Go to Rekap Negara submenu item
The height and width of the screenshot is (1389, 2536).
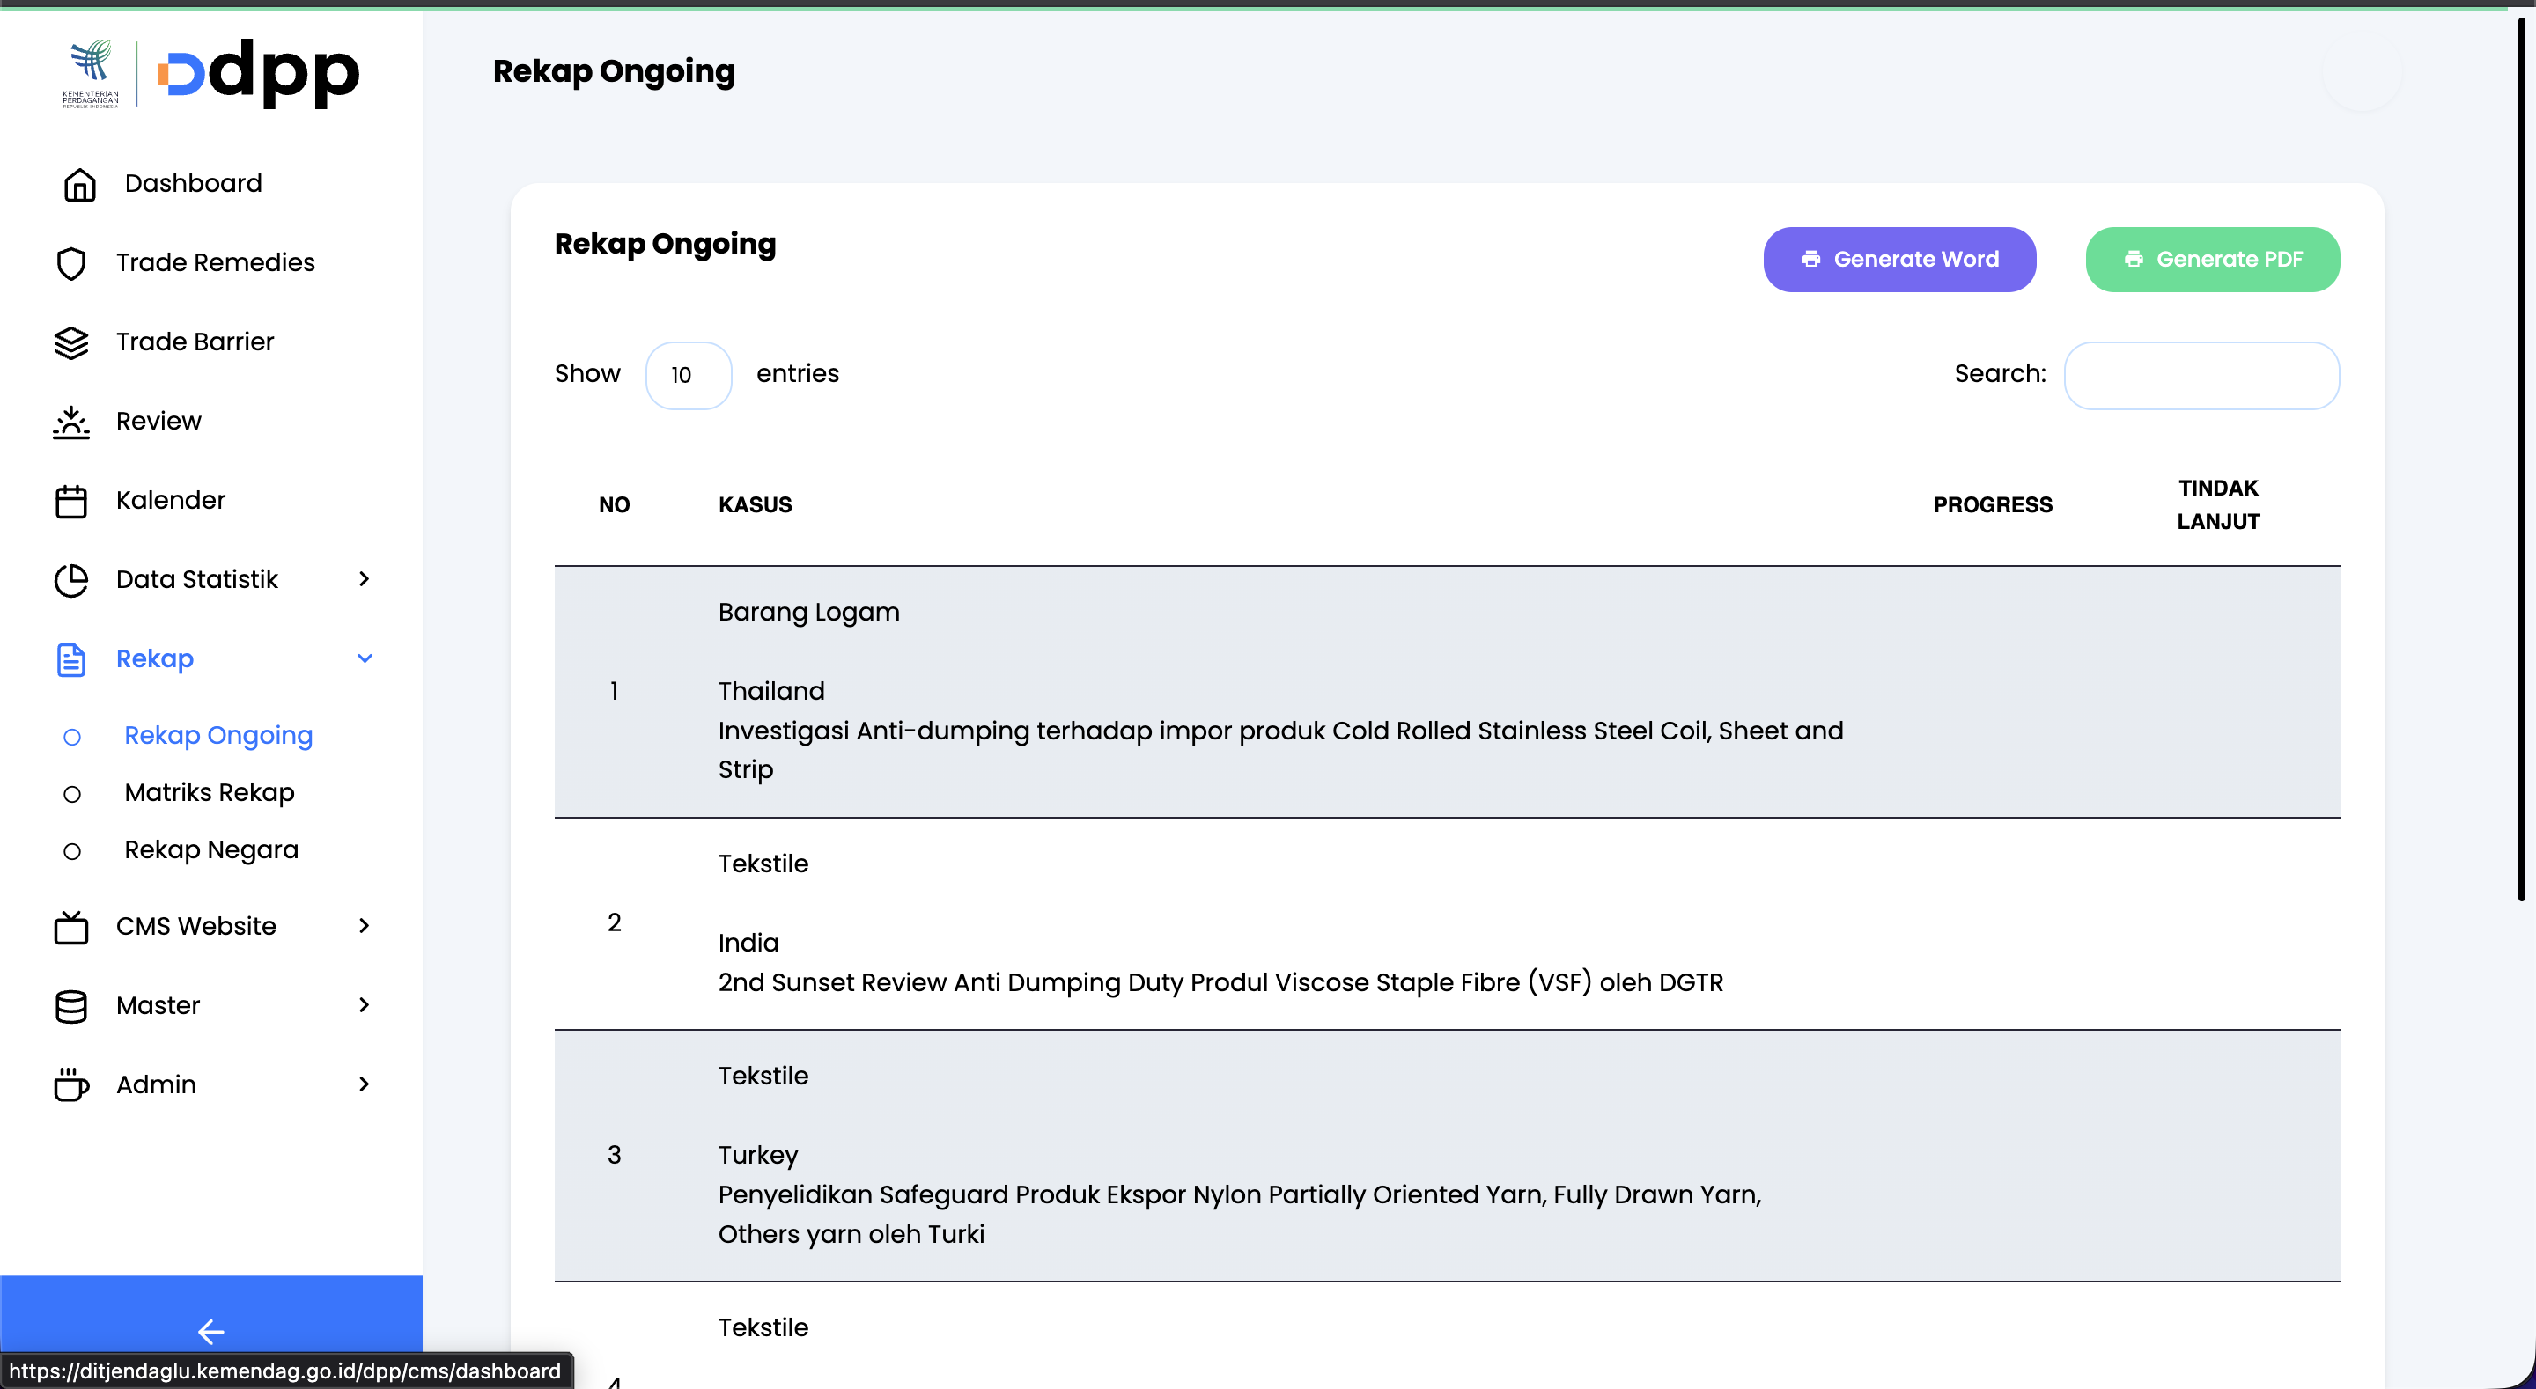[x=211, y=849]
